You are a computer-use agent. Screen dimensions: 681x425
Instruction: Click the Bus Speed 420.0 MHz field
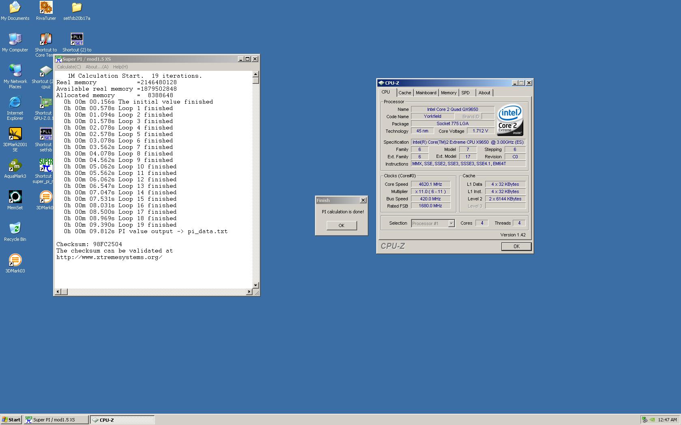[x=430, y=199]
